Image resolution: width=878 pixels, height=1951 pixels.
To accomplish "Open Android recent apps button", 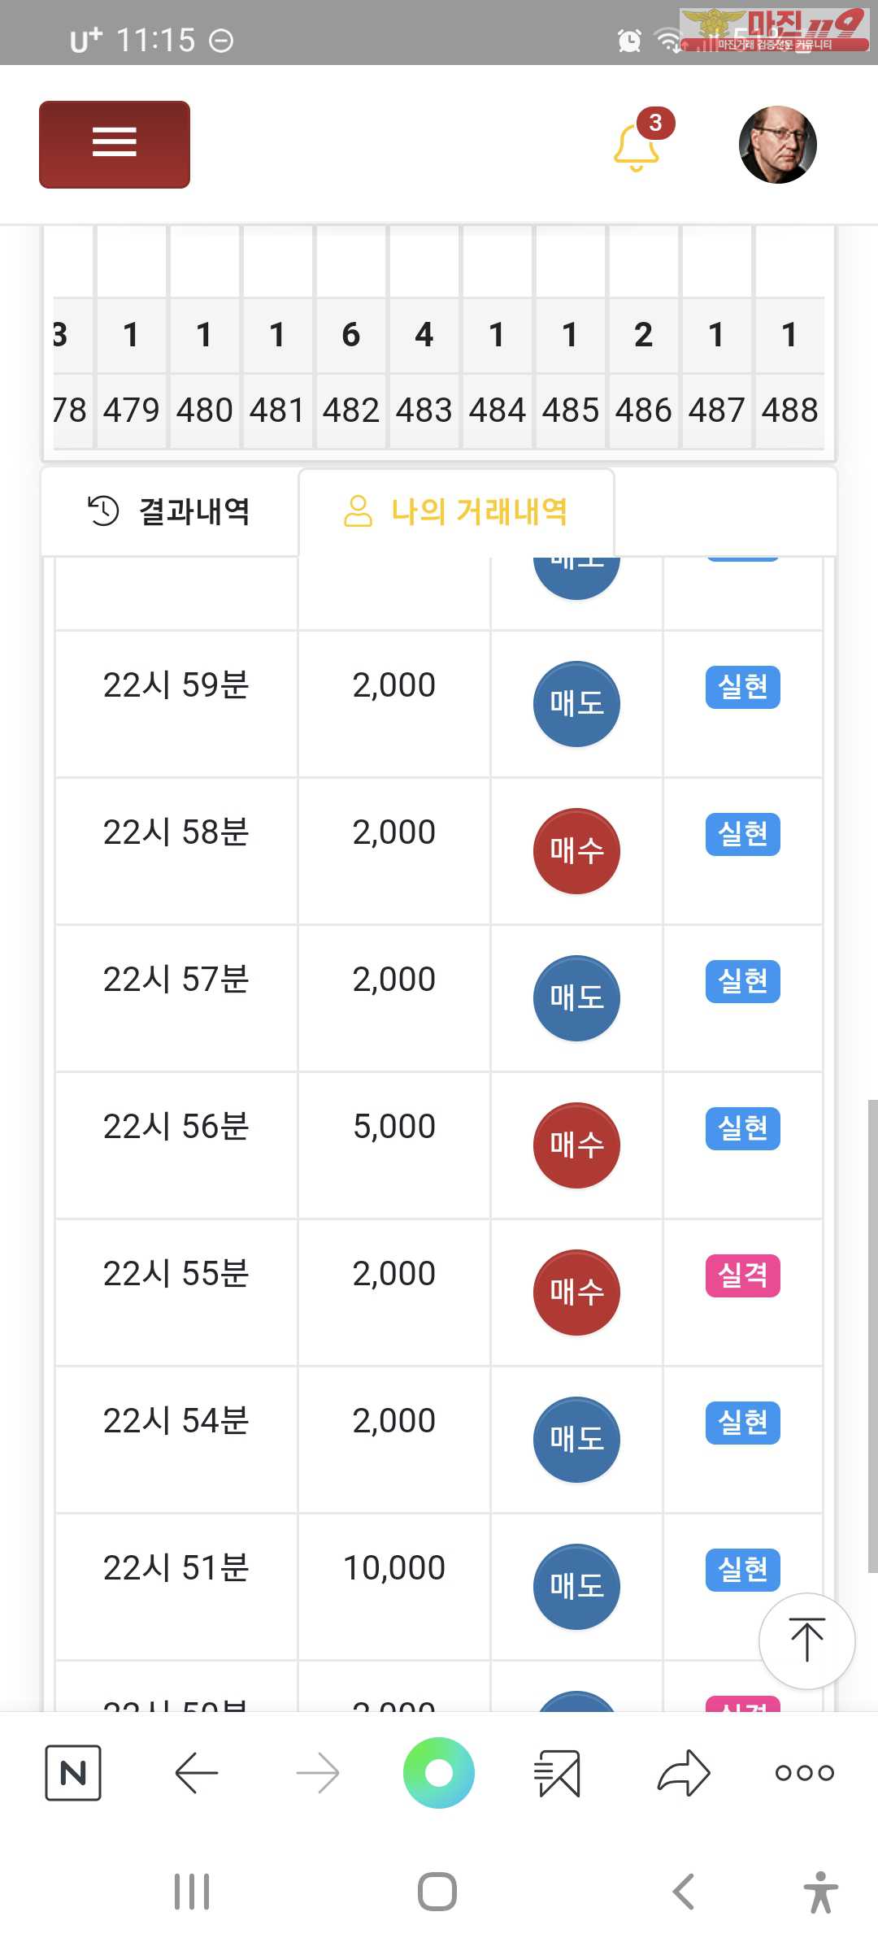I will (192, 1892).
